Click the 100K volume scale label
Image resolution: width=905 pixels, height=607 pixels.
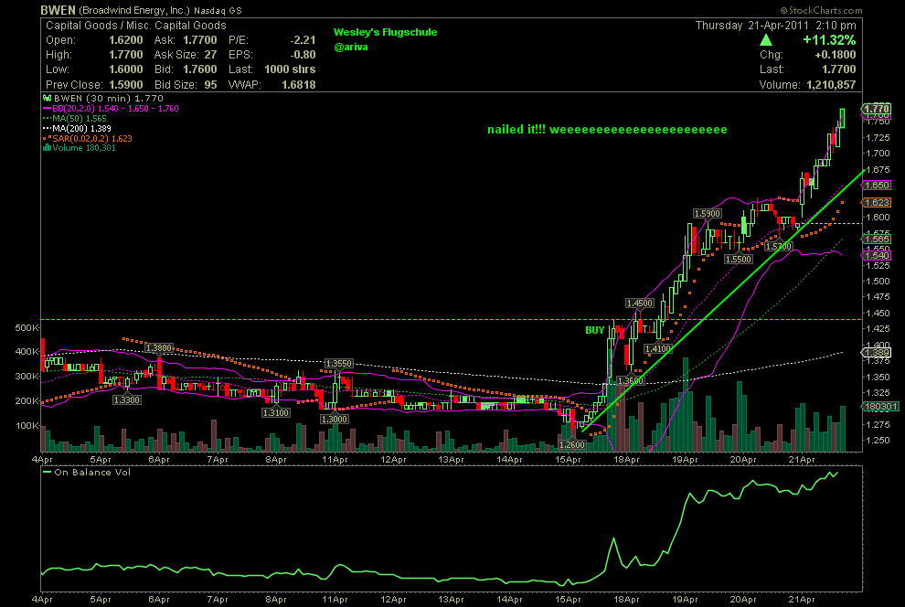click(27, 425)
